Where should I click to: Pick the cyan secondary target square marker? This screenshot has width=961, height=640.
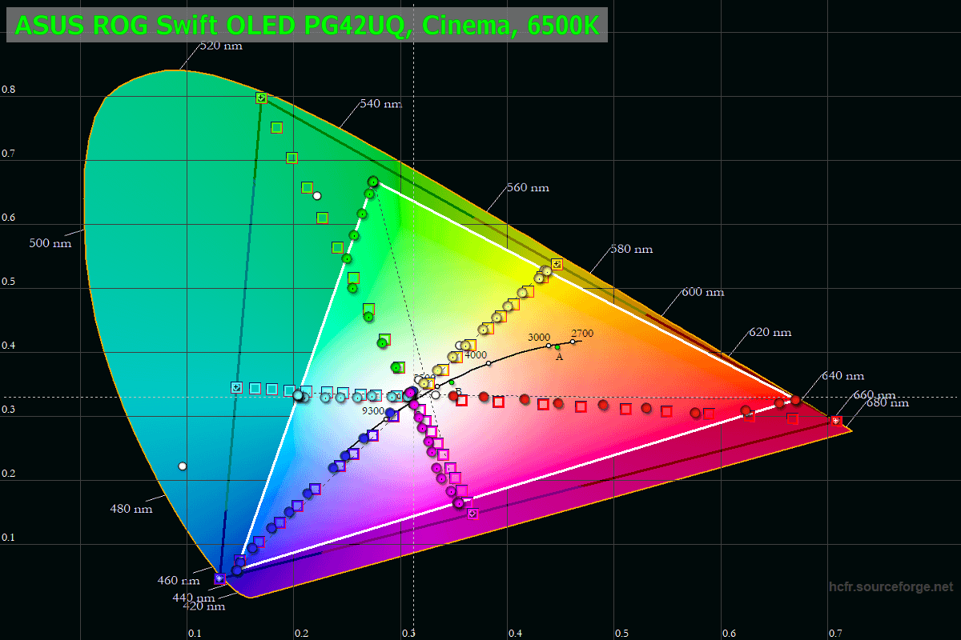coord(236,387)
